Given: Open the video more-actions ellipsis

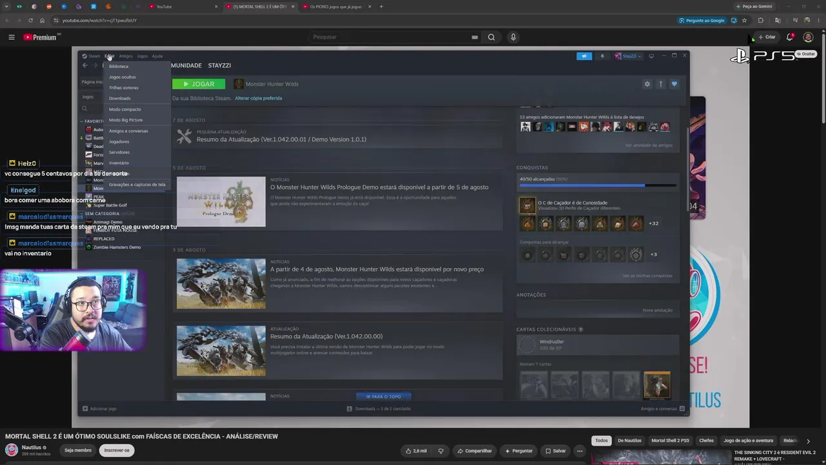Looking at the screenshot, I should click(x=579, y=451).
